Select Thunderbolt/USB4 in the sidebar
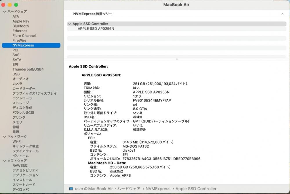The width and height of the screenshot is (290, 194). coord(28,69)
